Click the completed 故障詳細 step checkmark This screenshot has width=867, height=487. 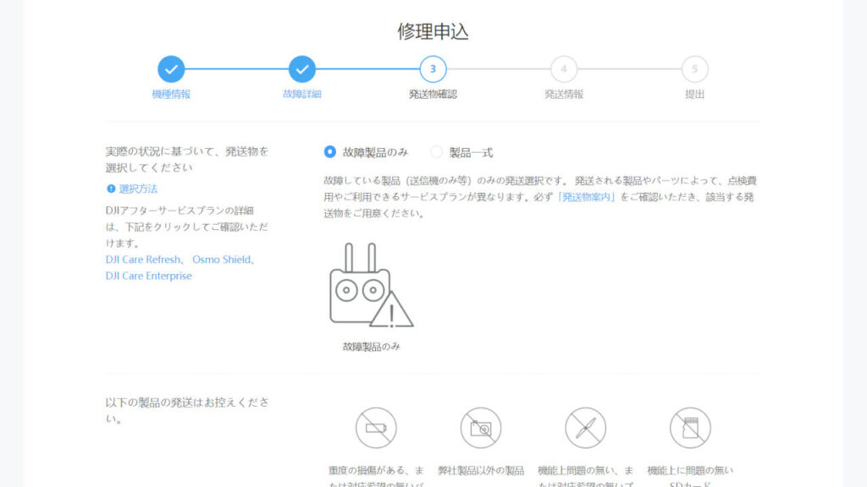[301, 69]
